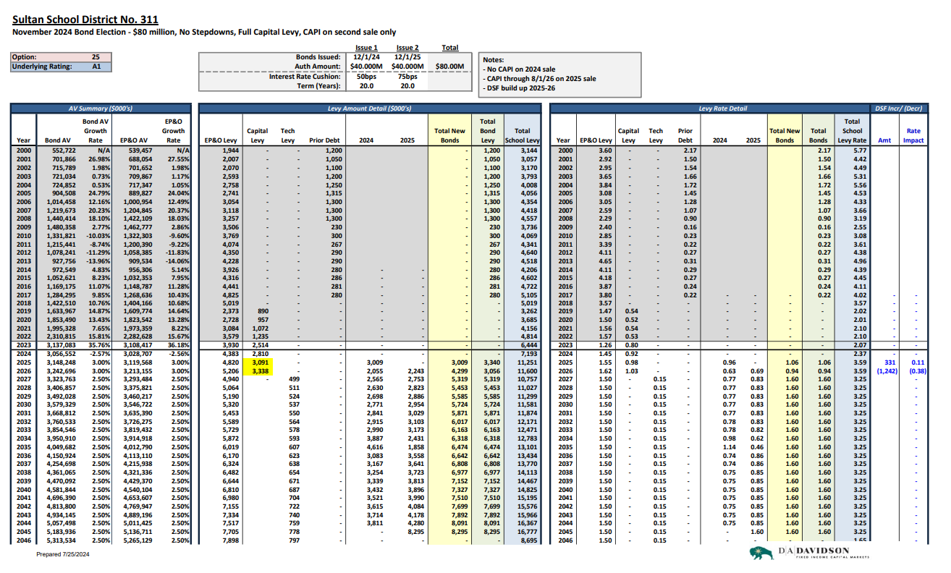Select the 50bps cushion value
Image resolution: width=951 pixels, height=573 pixels.
pyautogui.click(x=367, y=76)
